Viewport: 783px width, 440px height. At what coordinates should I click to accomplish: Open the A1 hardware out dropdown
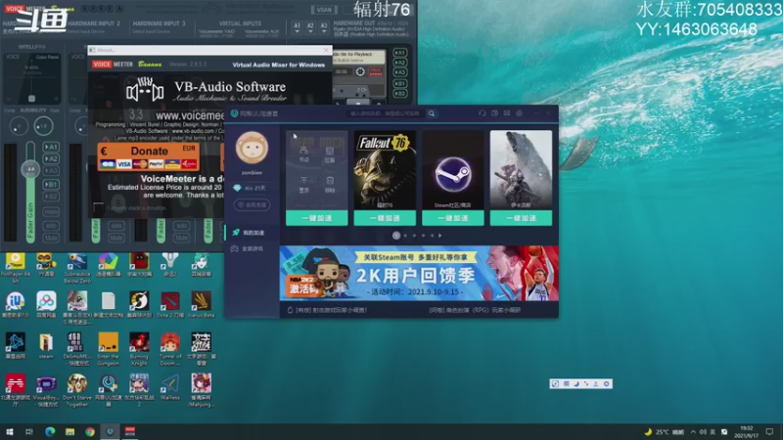point(298,27)
